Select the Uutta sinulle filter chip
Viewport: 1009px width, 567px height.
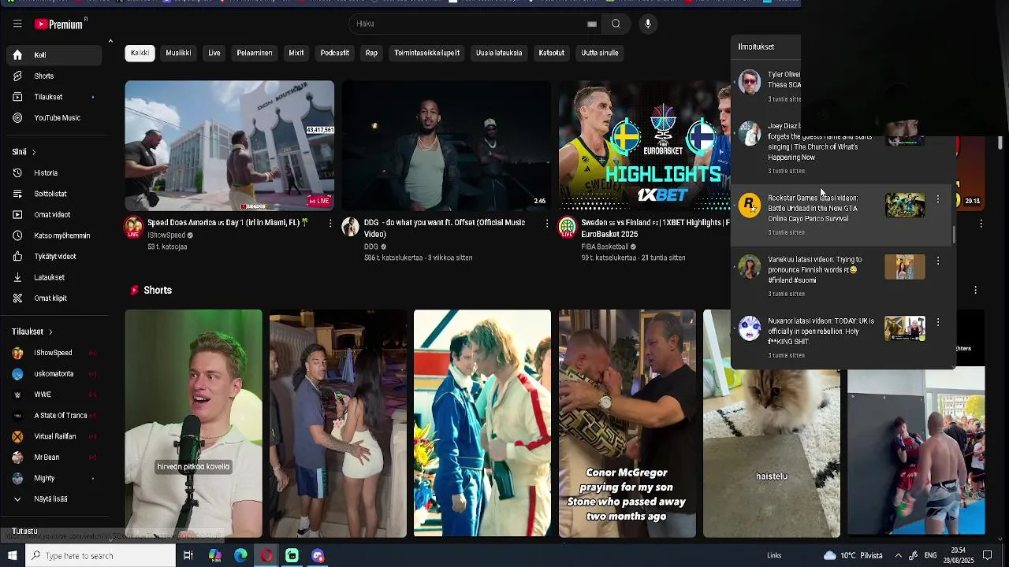pyautogui.click(x=600, y=53)
